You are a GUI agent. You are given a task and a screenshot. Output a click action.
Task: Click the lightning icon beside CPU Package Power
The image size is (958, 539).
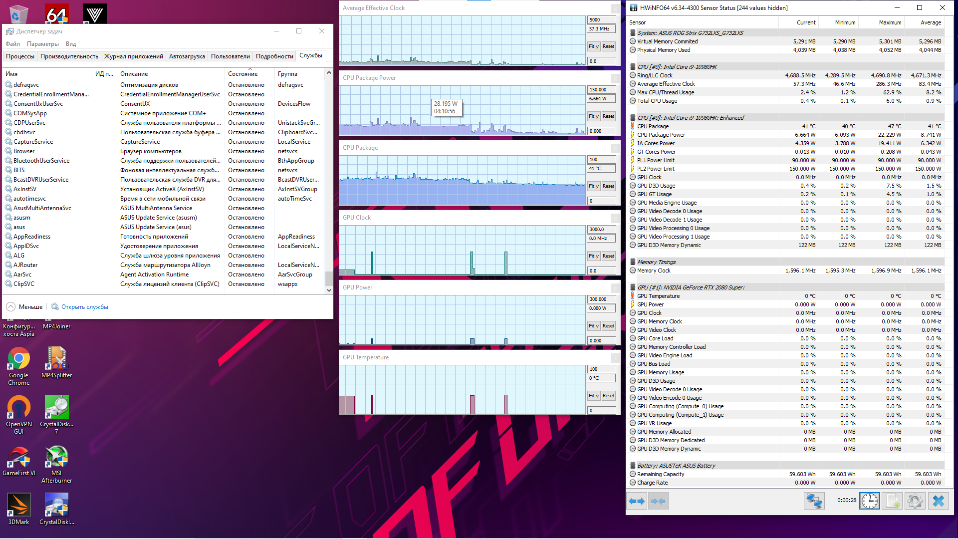pyautogui.click(x=632, y=135)
